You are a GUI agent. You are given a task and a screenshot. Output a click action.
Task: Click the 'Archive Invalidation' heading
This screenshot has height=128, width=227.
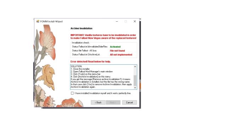click(81, 28)
